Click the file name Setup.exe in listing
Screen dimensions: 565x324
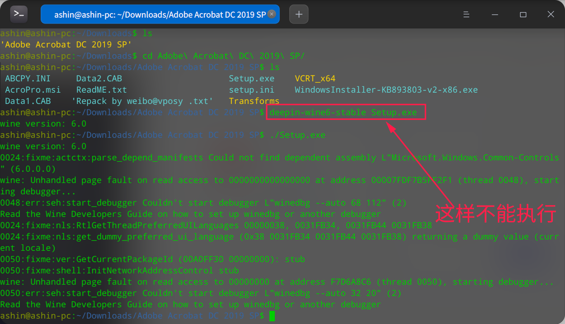pos(251,79)
